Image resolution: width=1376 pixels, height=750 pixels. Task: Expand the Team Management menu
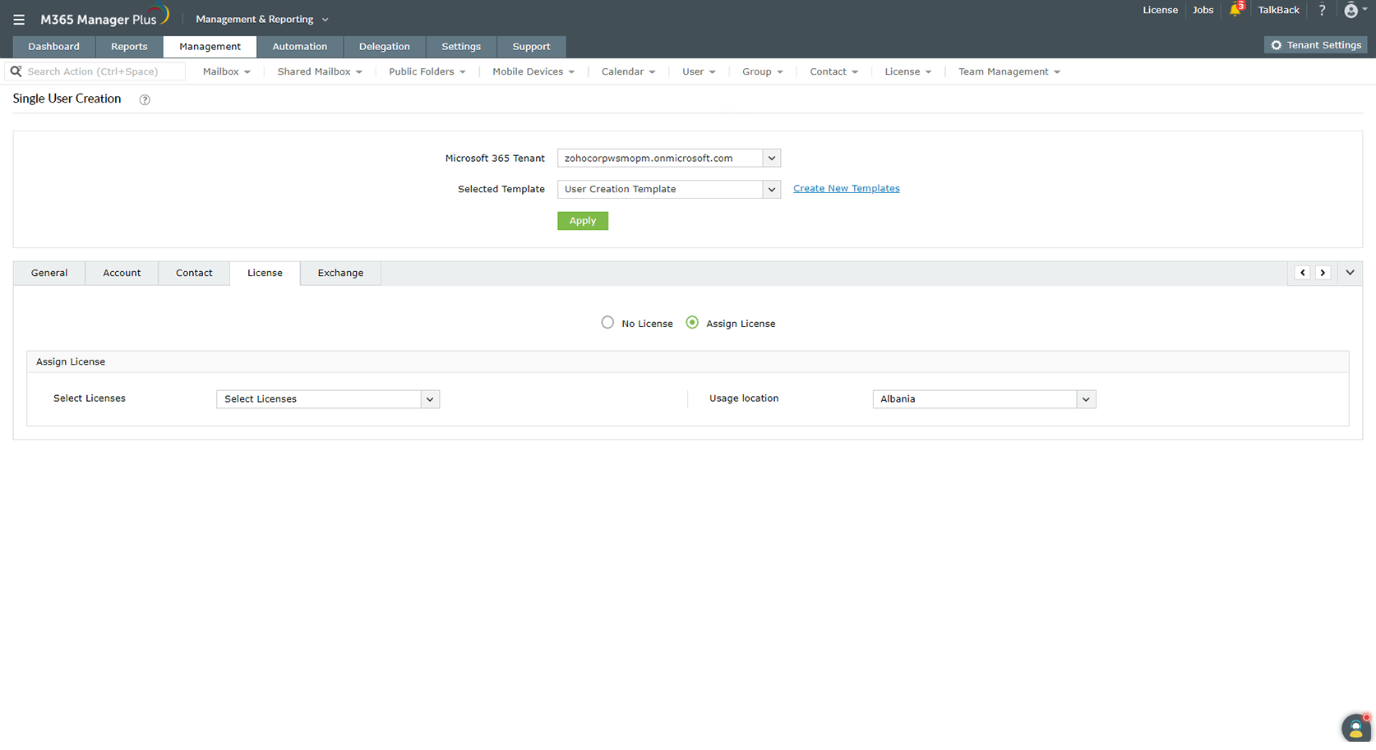[x=1009, y=71]
